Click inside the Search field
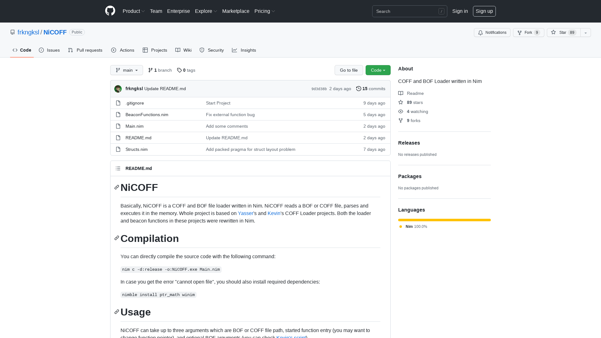Screen dimensions: 601x338 [407, 11]
